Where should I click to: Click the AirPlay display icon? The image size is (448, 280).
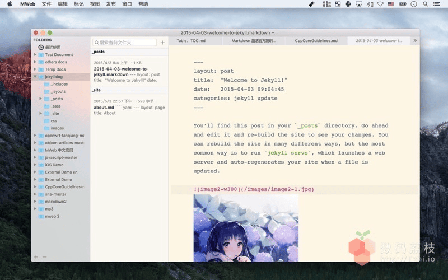pyautogui.click(x=359, y=4)
